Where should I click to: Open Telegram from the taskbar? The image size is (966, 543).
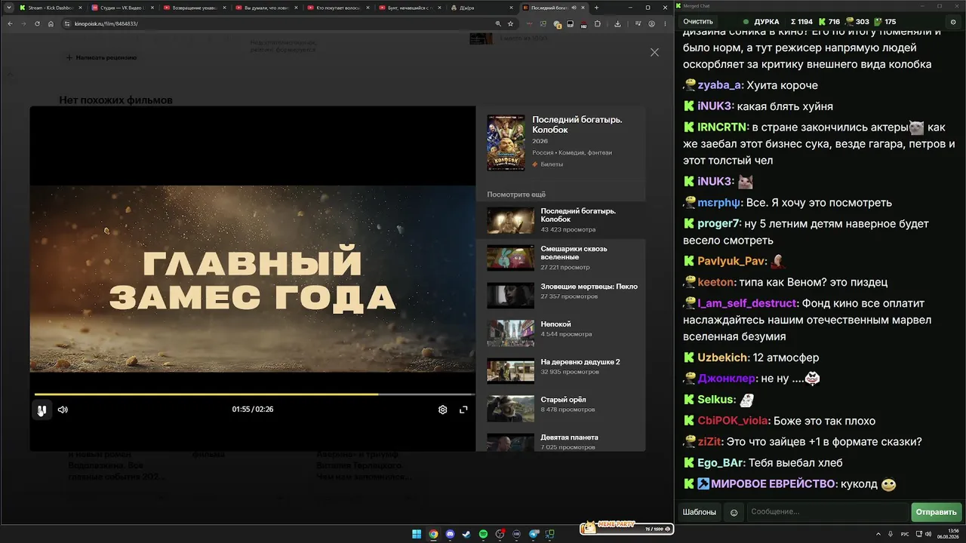(x=534, y=534)
